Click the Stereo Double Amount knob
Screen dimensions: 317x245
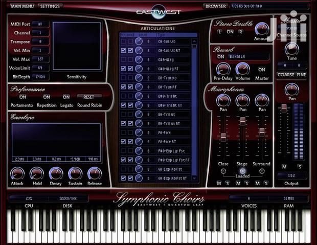[262, 29]
